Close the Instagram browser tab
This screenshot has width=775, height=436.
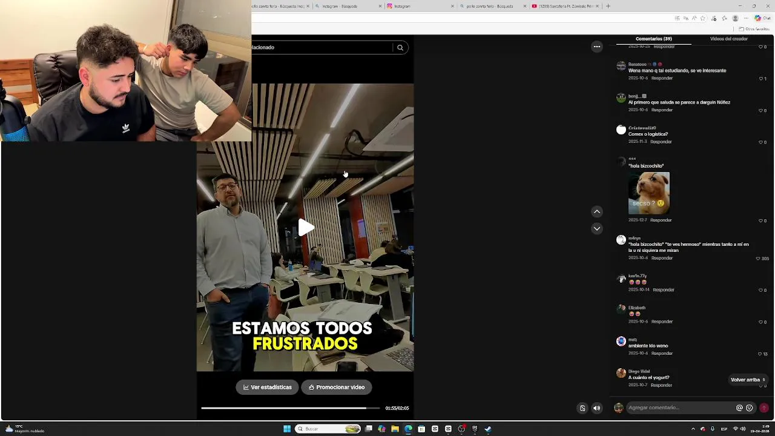coord(452,6)
